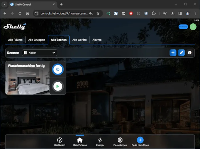Expand the Keller room dropdown
Screen dimensions: 200x149
pyautogui.click(x=39, y=53)
